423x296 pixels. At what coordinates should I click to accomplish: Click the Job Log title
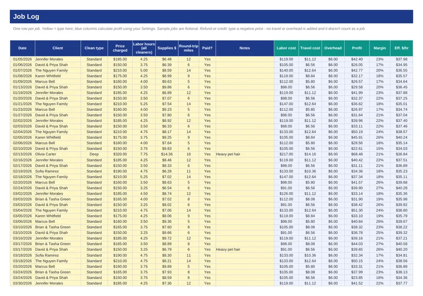[x=26, y=16]
